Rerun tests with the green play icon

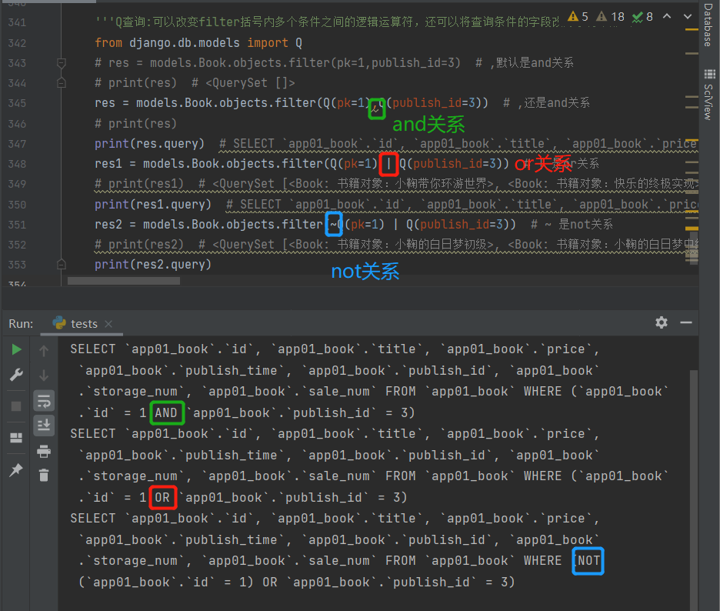[16, 349]
